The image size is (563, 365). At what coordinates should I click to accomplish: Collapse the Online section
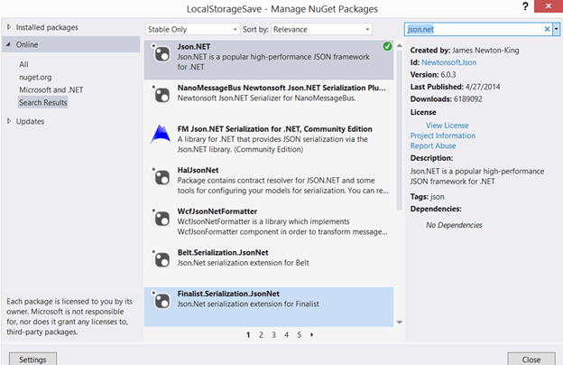tap(9, 44)
